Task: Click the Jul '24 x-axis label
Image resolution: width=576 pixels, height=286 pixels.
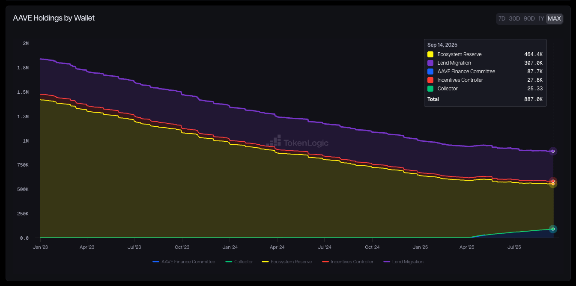Action: pyautogui.click(x=325, y=247)
